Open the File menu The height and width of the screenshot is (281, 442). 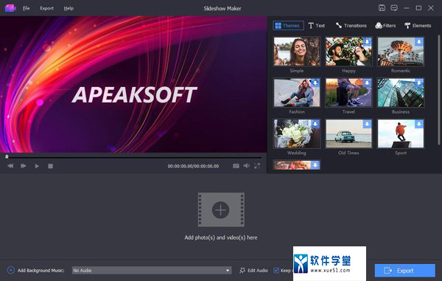click(x=27, y=8)
